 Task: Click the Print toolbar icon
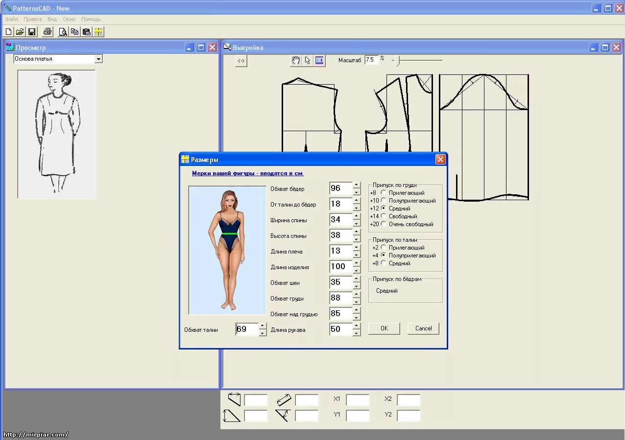47,32
